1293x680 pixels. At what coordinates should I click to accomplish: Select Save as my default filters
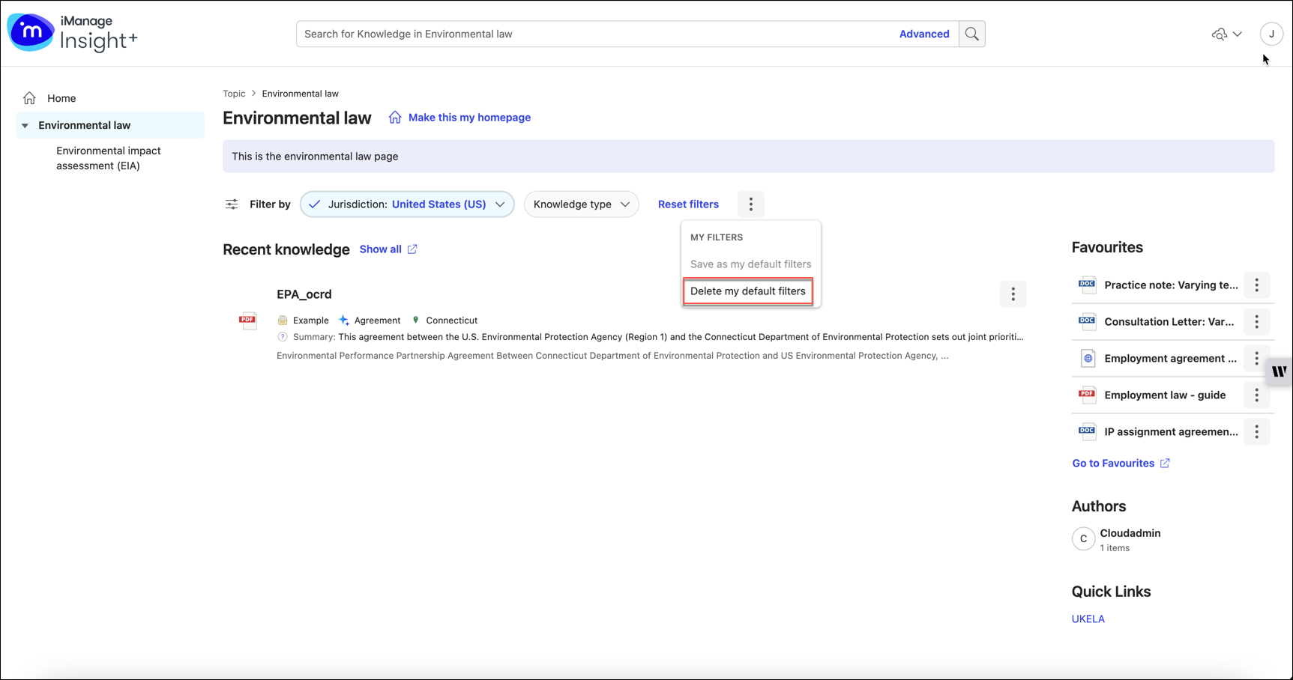pos(750,264)
